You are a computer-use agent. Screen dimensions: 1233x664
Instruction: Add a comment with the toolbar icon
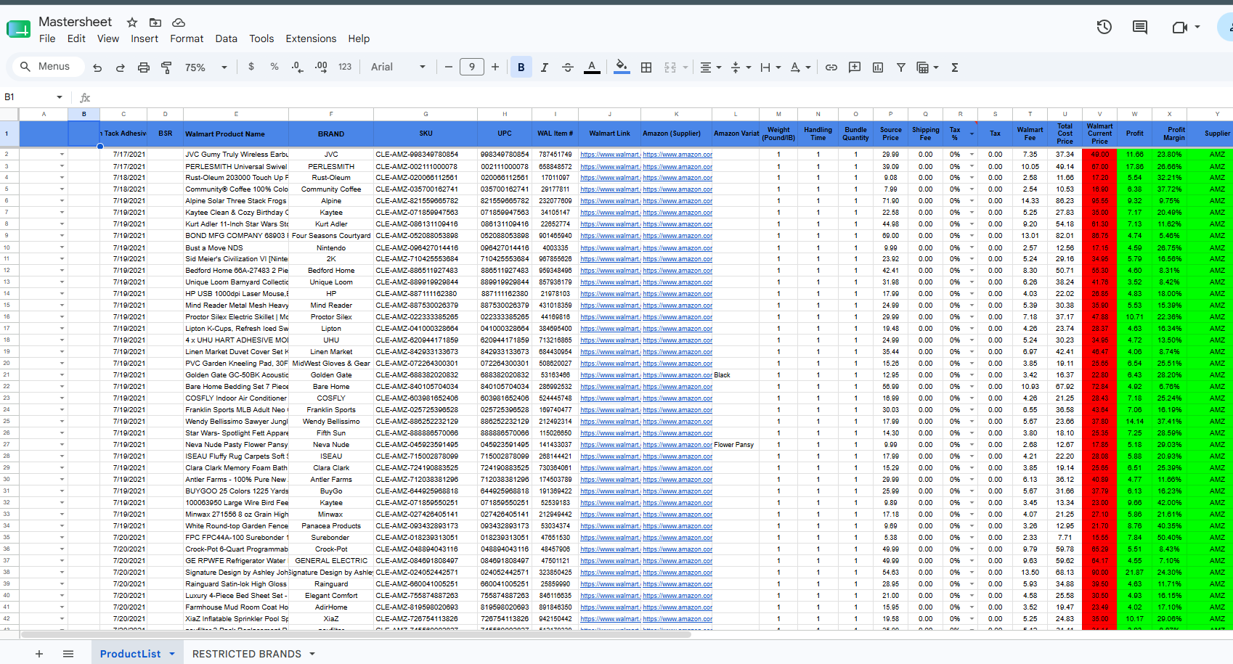click(x=855, y=67)
